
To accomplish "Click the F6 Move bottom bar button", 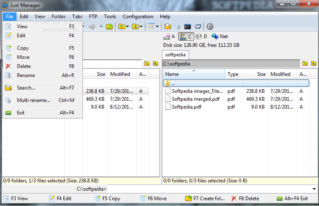I will coord(154,199).
